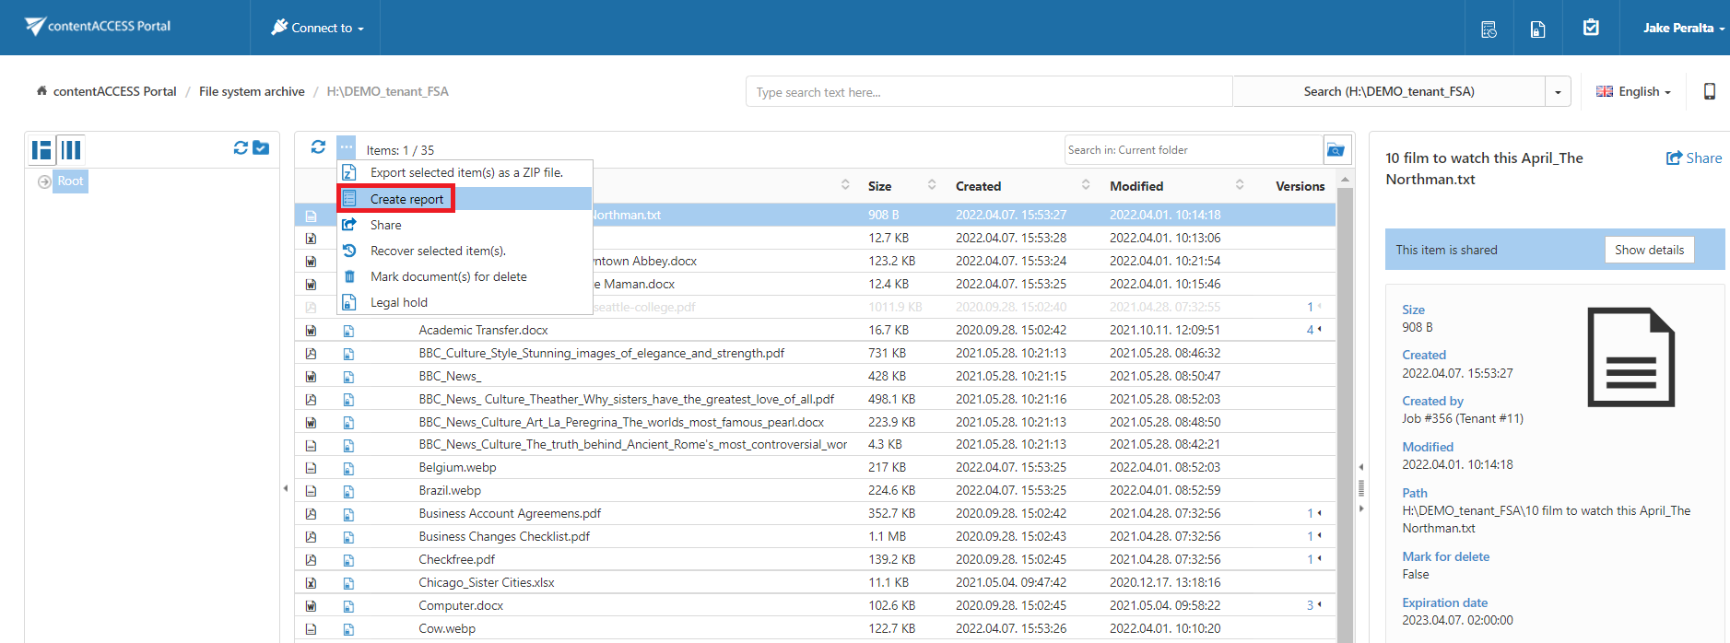This screenshot has width=1730, height=643.
Task: Expand the Root tree node arrow
Action: (44, 181)
